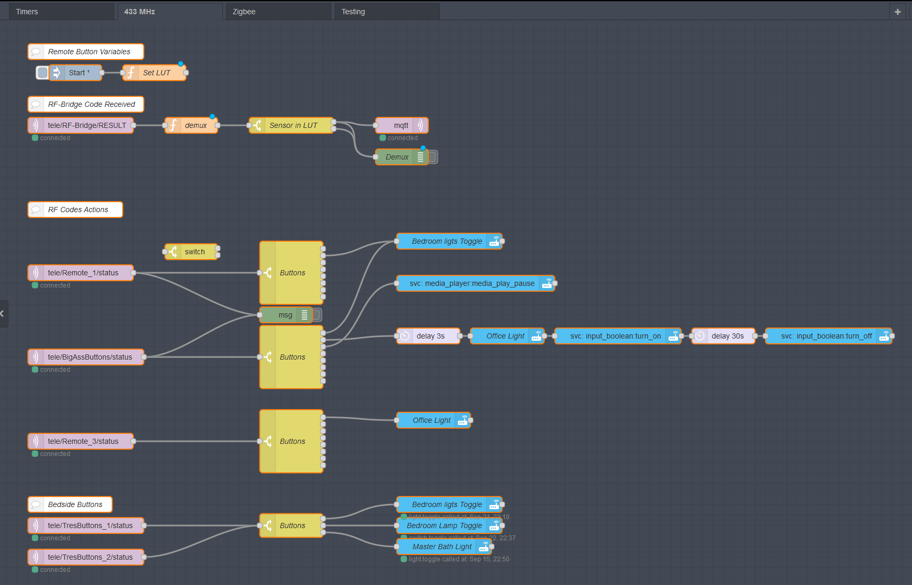The height and width of the screenshot is (585, 912).
Task: Select the tele/TresButtons_2/status mqtt icon
Action: coord(36,557)
